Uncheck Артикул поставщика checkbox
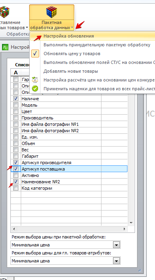 (x=16, y=169)
